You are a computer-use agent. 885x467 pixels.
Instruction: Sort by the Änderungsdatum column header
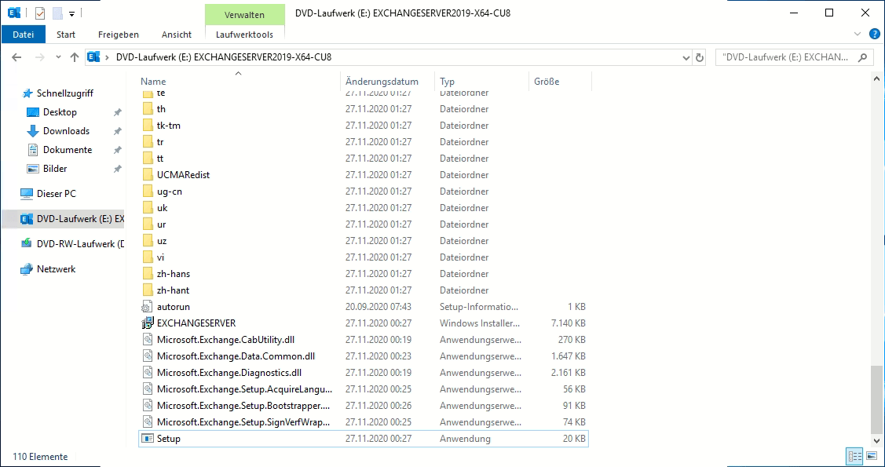pos(382,82)
